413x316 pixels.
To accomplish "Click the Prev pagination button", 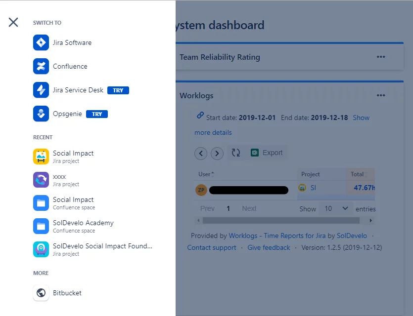I will point(207,208).
